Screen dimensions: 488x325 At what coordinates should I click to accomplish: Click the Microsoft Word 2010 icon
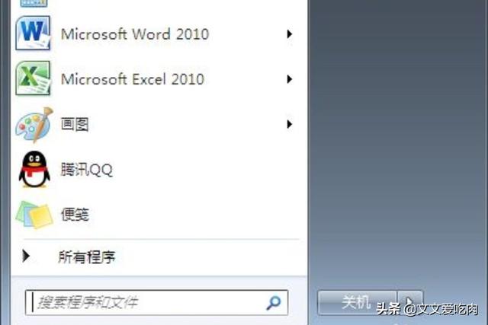(34, 33)
